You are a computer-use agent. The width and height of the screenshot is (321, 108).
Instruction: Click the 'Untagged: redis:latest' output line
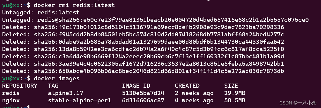(41, 12)
